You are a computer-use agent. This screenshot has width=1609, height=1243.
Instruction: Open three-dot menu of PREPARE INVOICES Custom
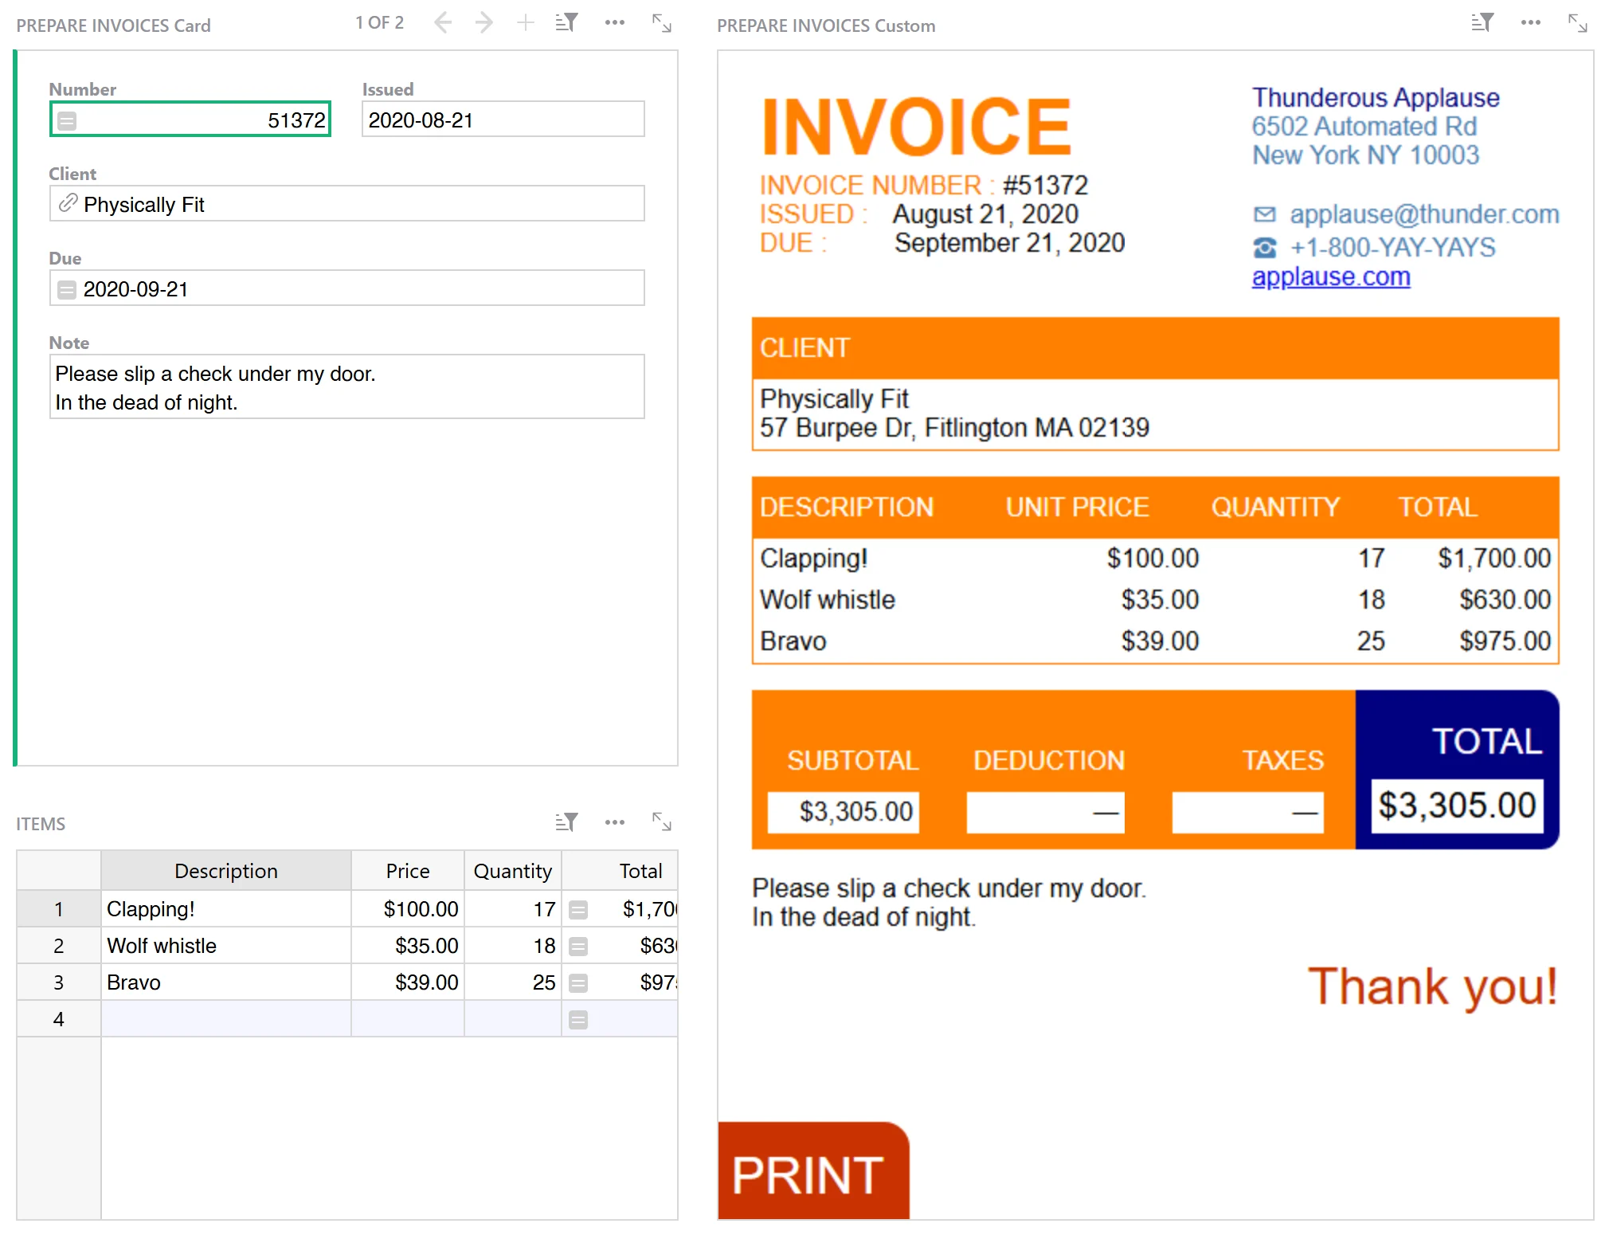[1530, 22]
